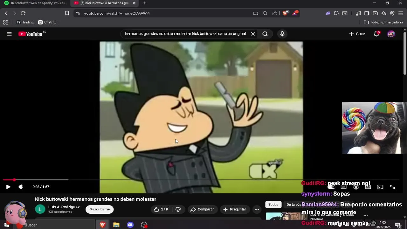This screenshot has width=407, height=229.
Task: Play the paused video
Action: [x=8, y=187]
